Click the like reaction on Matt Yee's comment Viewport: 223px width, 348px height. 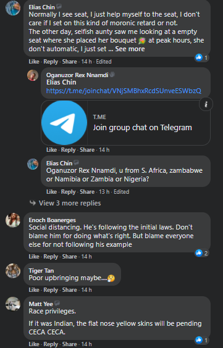pos(201,340)
